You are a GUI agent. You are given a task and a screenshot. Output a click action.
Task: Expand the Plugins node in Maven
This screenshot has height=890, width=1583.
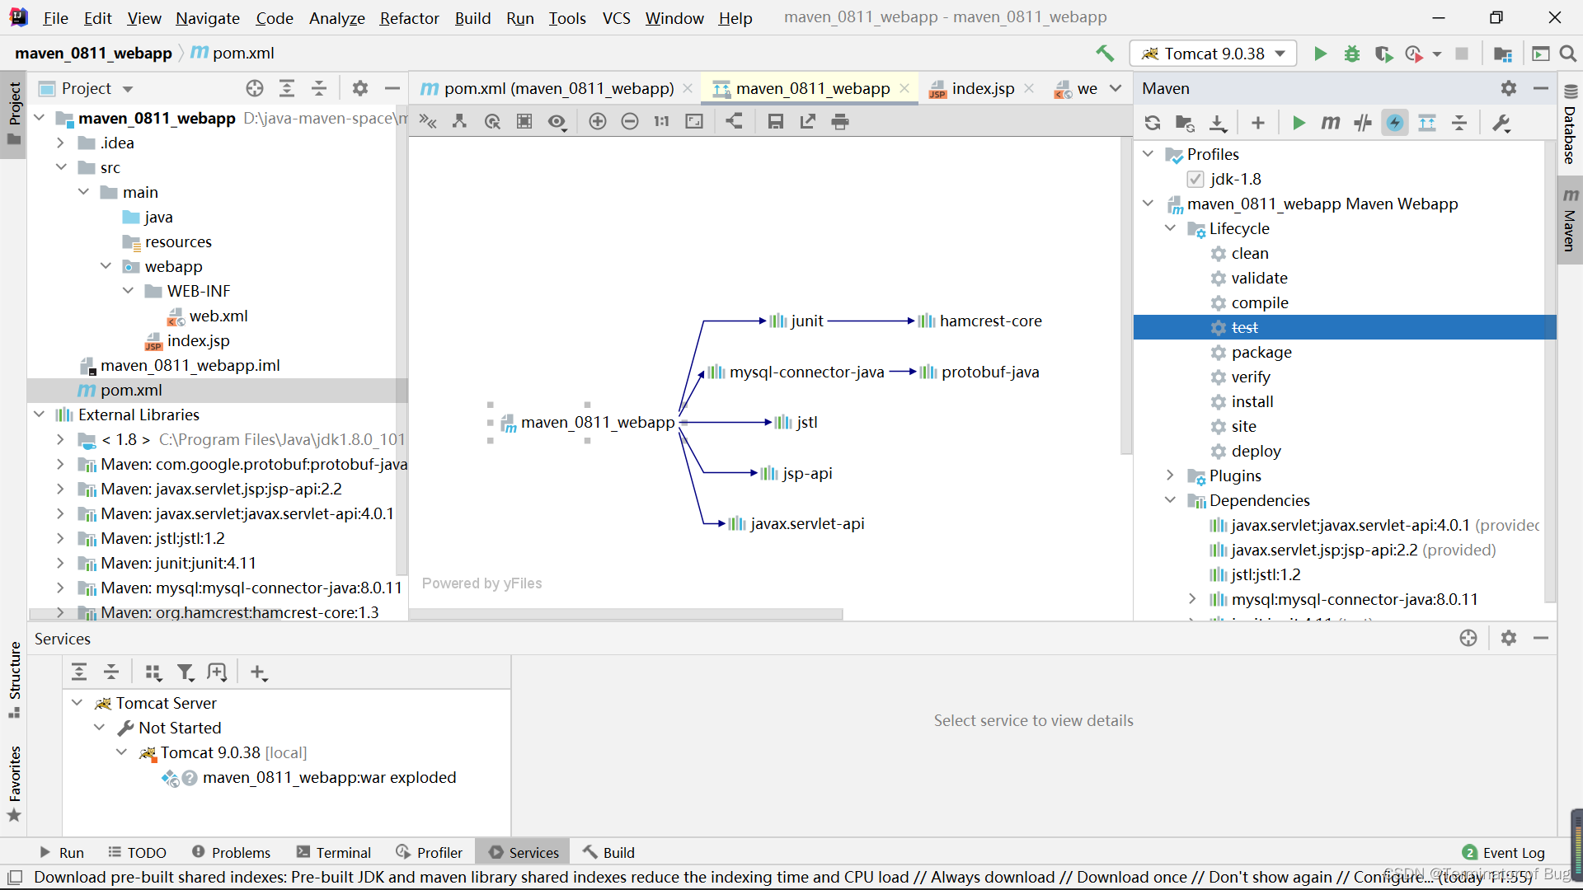1170,475
